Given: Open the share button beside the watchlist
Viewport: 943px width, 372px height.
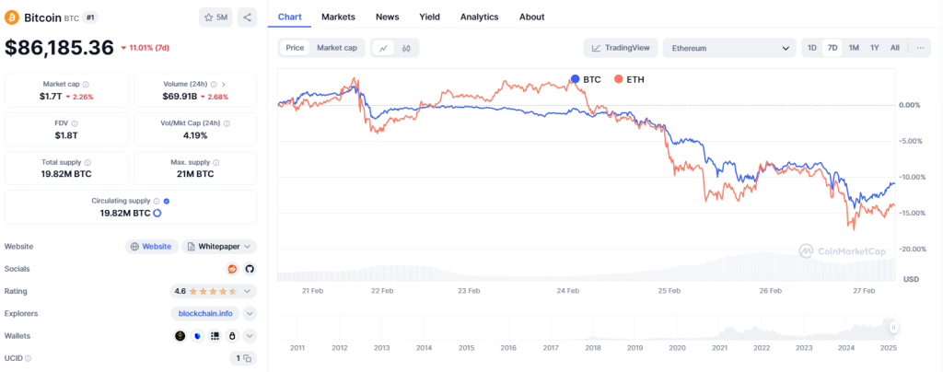Looking at the screenshot, I should pos(247,17).
